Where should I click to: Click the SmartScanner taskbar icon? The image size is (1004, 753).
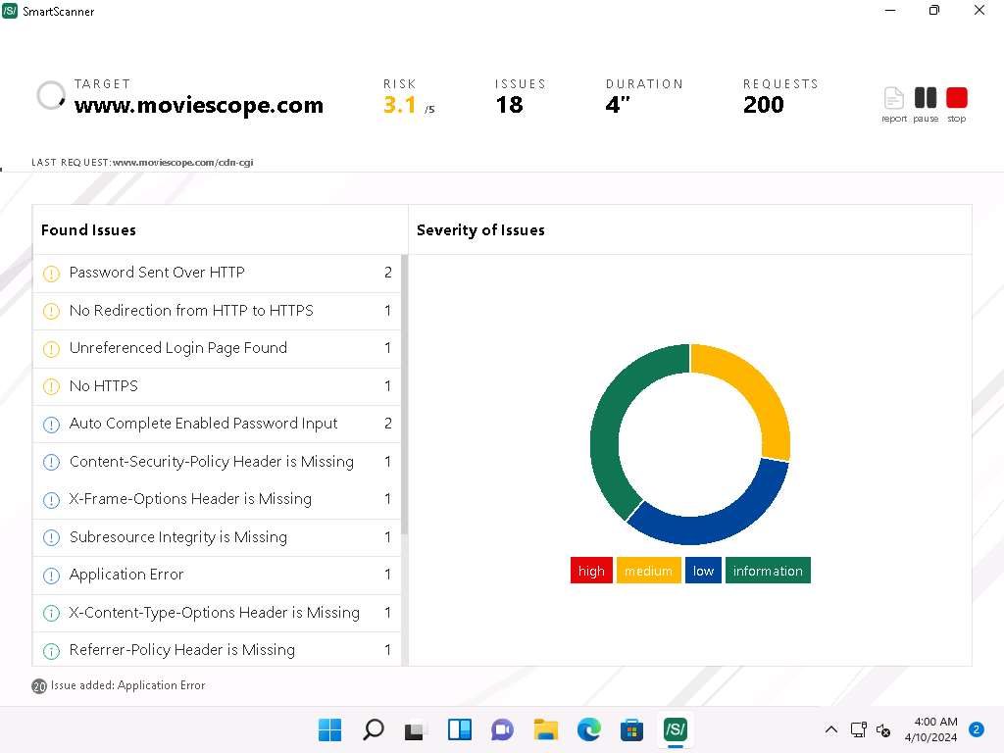675,729
